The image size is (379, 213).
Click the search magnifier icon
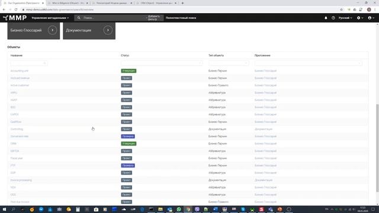[79, 18]
